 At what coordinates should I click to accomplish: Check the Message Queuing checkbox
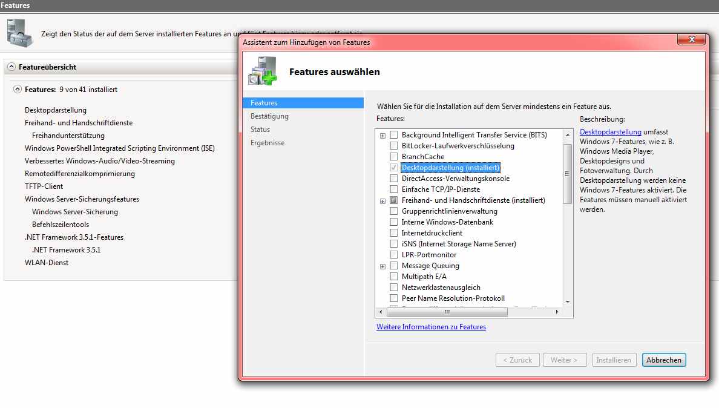[x=393, y=265]
